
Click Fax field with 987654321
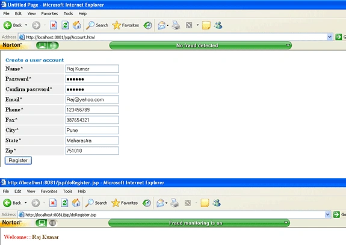pos(92,120)
